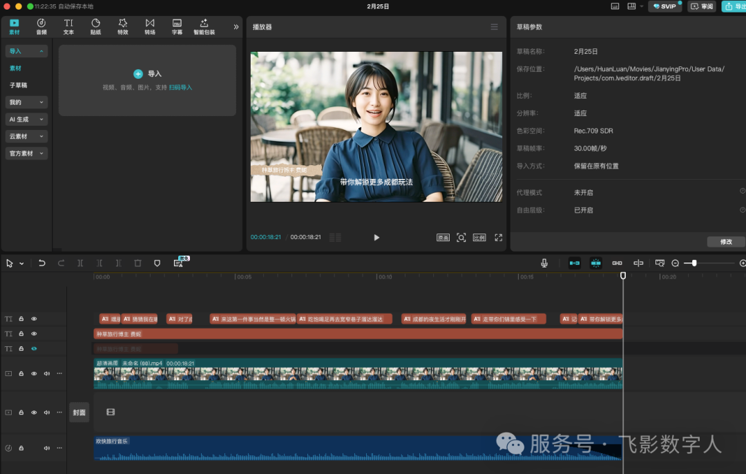Viewport: 746px width, 474px height.
Task: Click the 修改 button in draft parameters
Action: pyautogui.click(x=726, y=242)
